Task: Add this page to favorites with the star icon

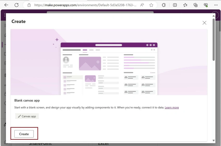Action: pyautogui.click(x=151, y=5)
